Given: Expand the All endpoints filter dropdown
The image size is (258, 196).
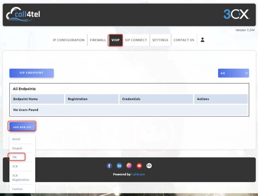Looking at the screenshot, I should click(x=233, y=73).
